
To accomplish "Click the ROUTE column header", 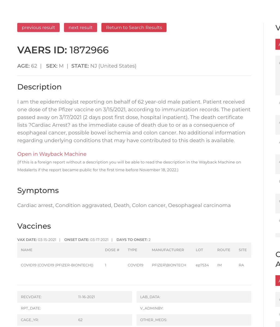I will click(224, 250).
